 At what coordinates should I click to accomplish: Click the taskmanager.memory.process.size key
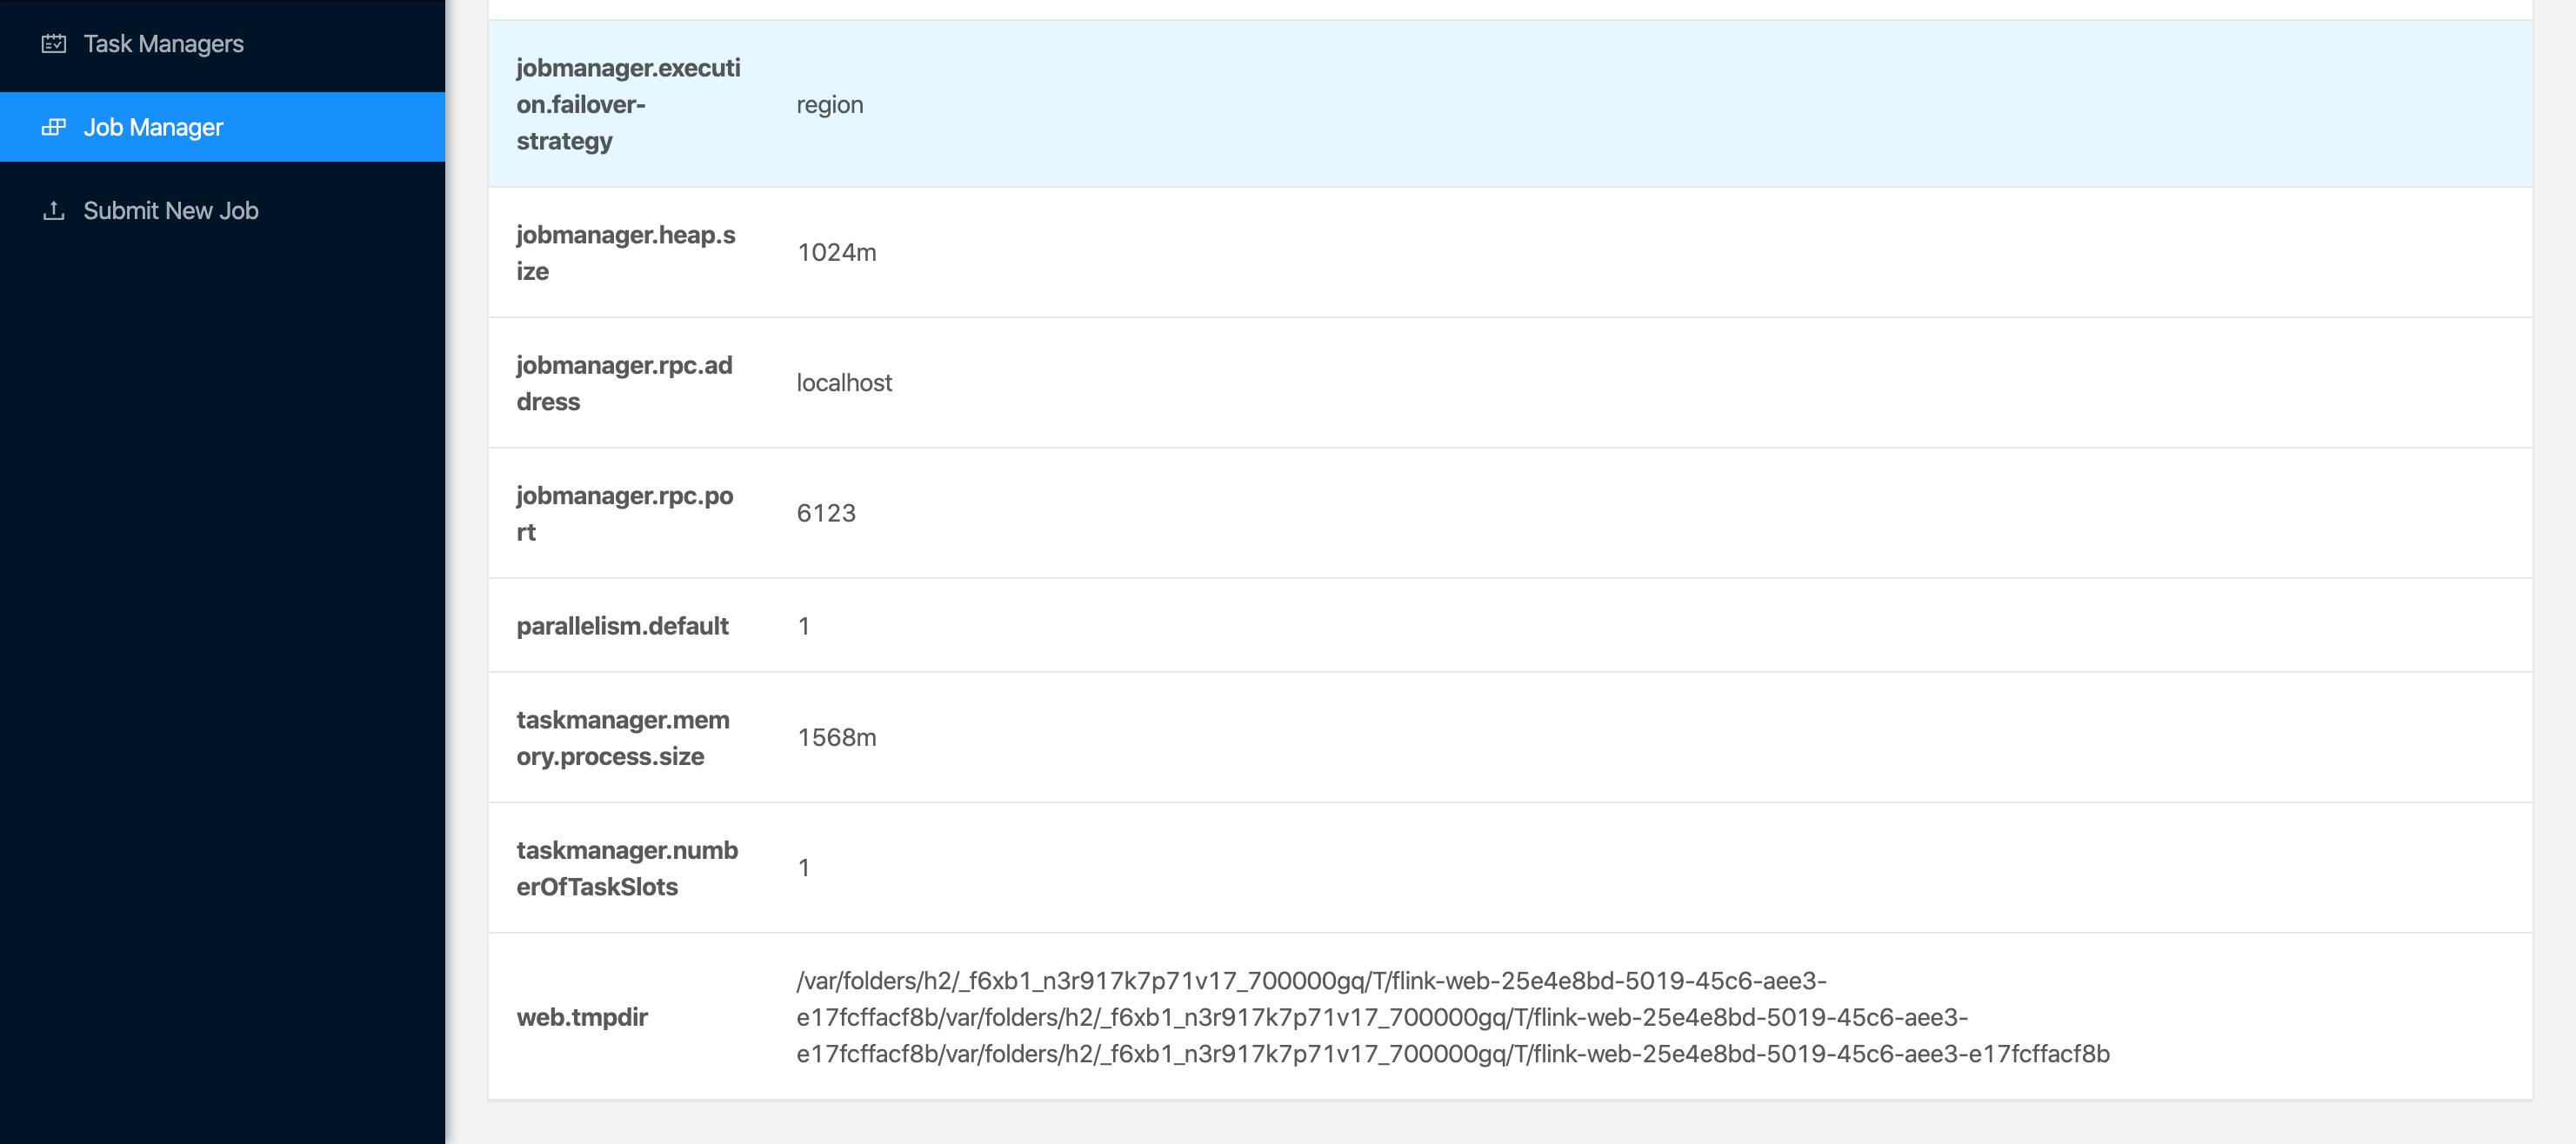[x=622, y=737]
